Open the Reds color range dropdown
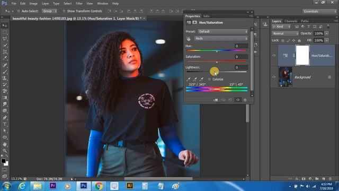 coord(221,39)
